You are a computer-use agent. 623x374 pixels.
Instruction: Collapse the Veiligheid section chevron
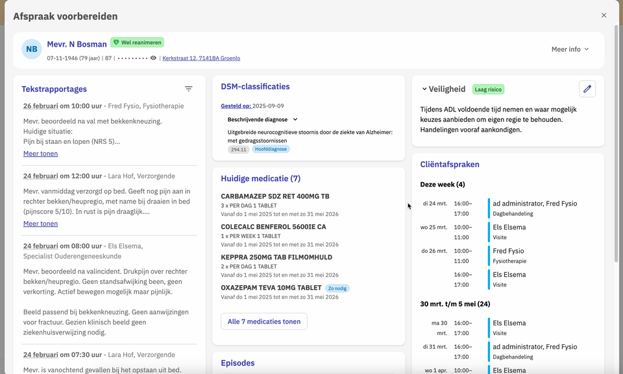click(x=424, y=89)
